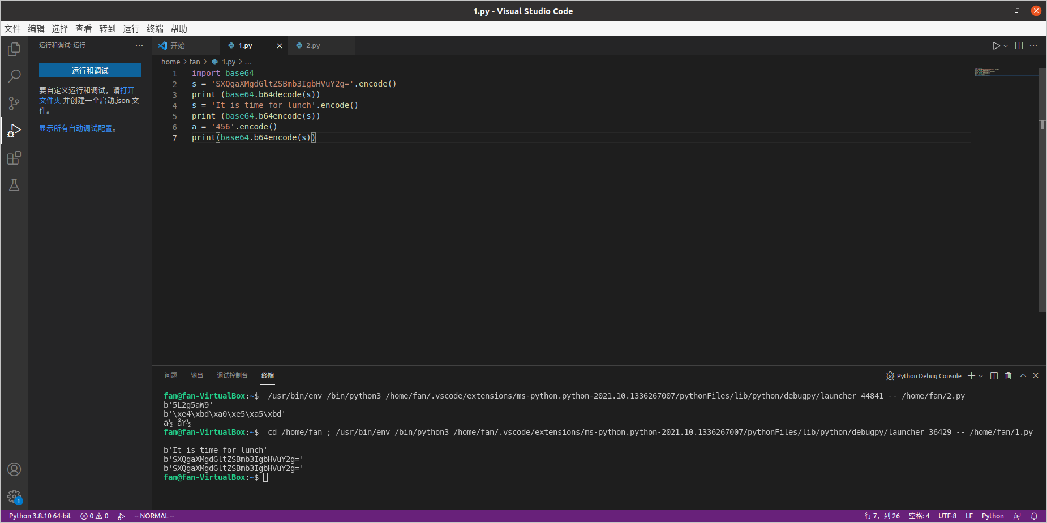Viewport: 1047px width, 523px height.
Task: Click terminal output b'It is time for lunch'
Action: [216, 451]
